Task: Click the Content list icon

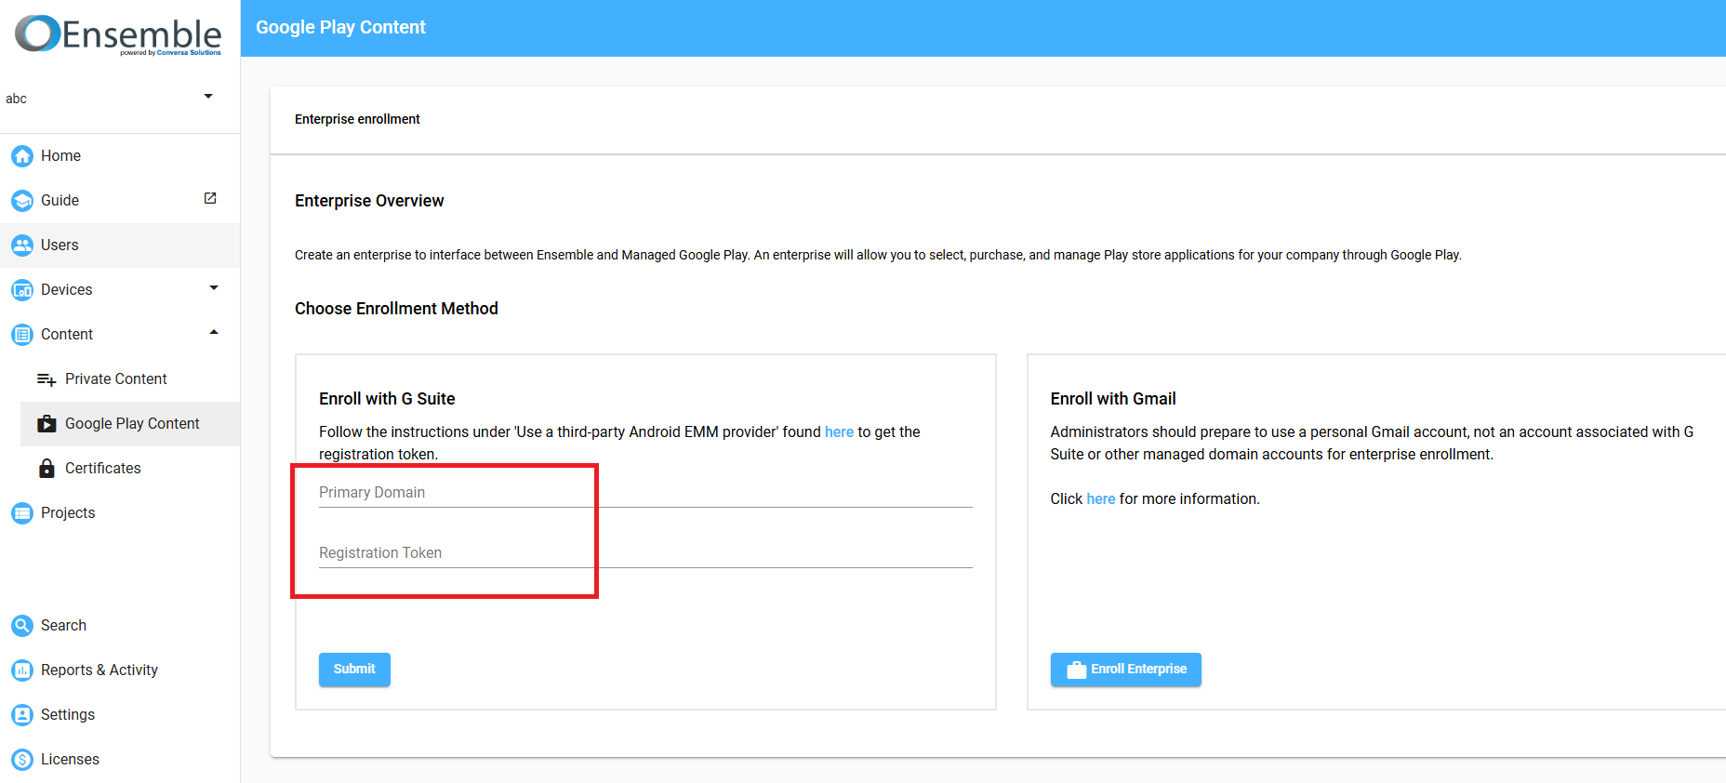Action: coord(22,335)
